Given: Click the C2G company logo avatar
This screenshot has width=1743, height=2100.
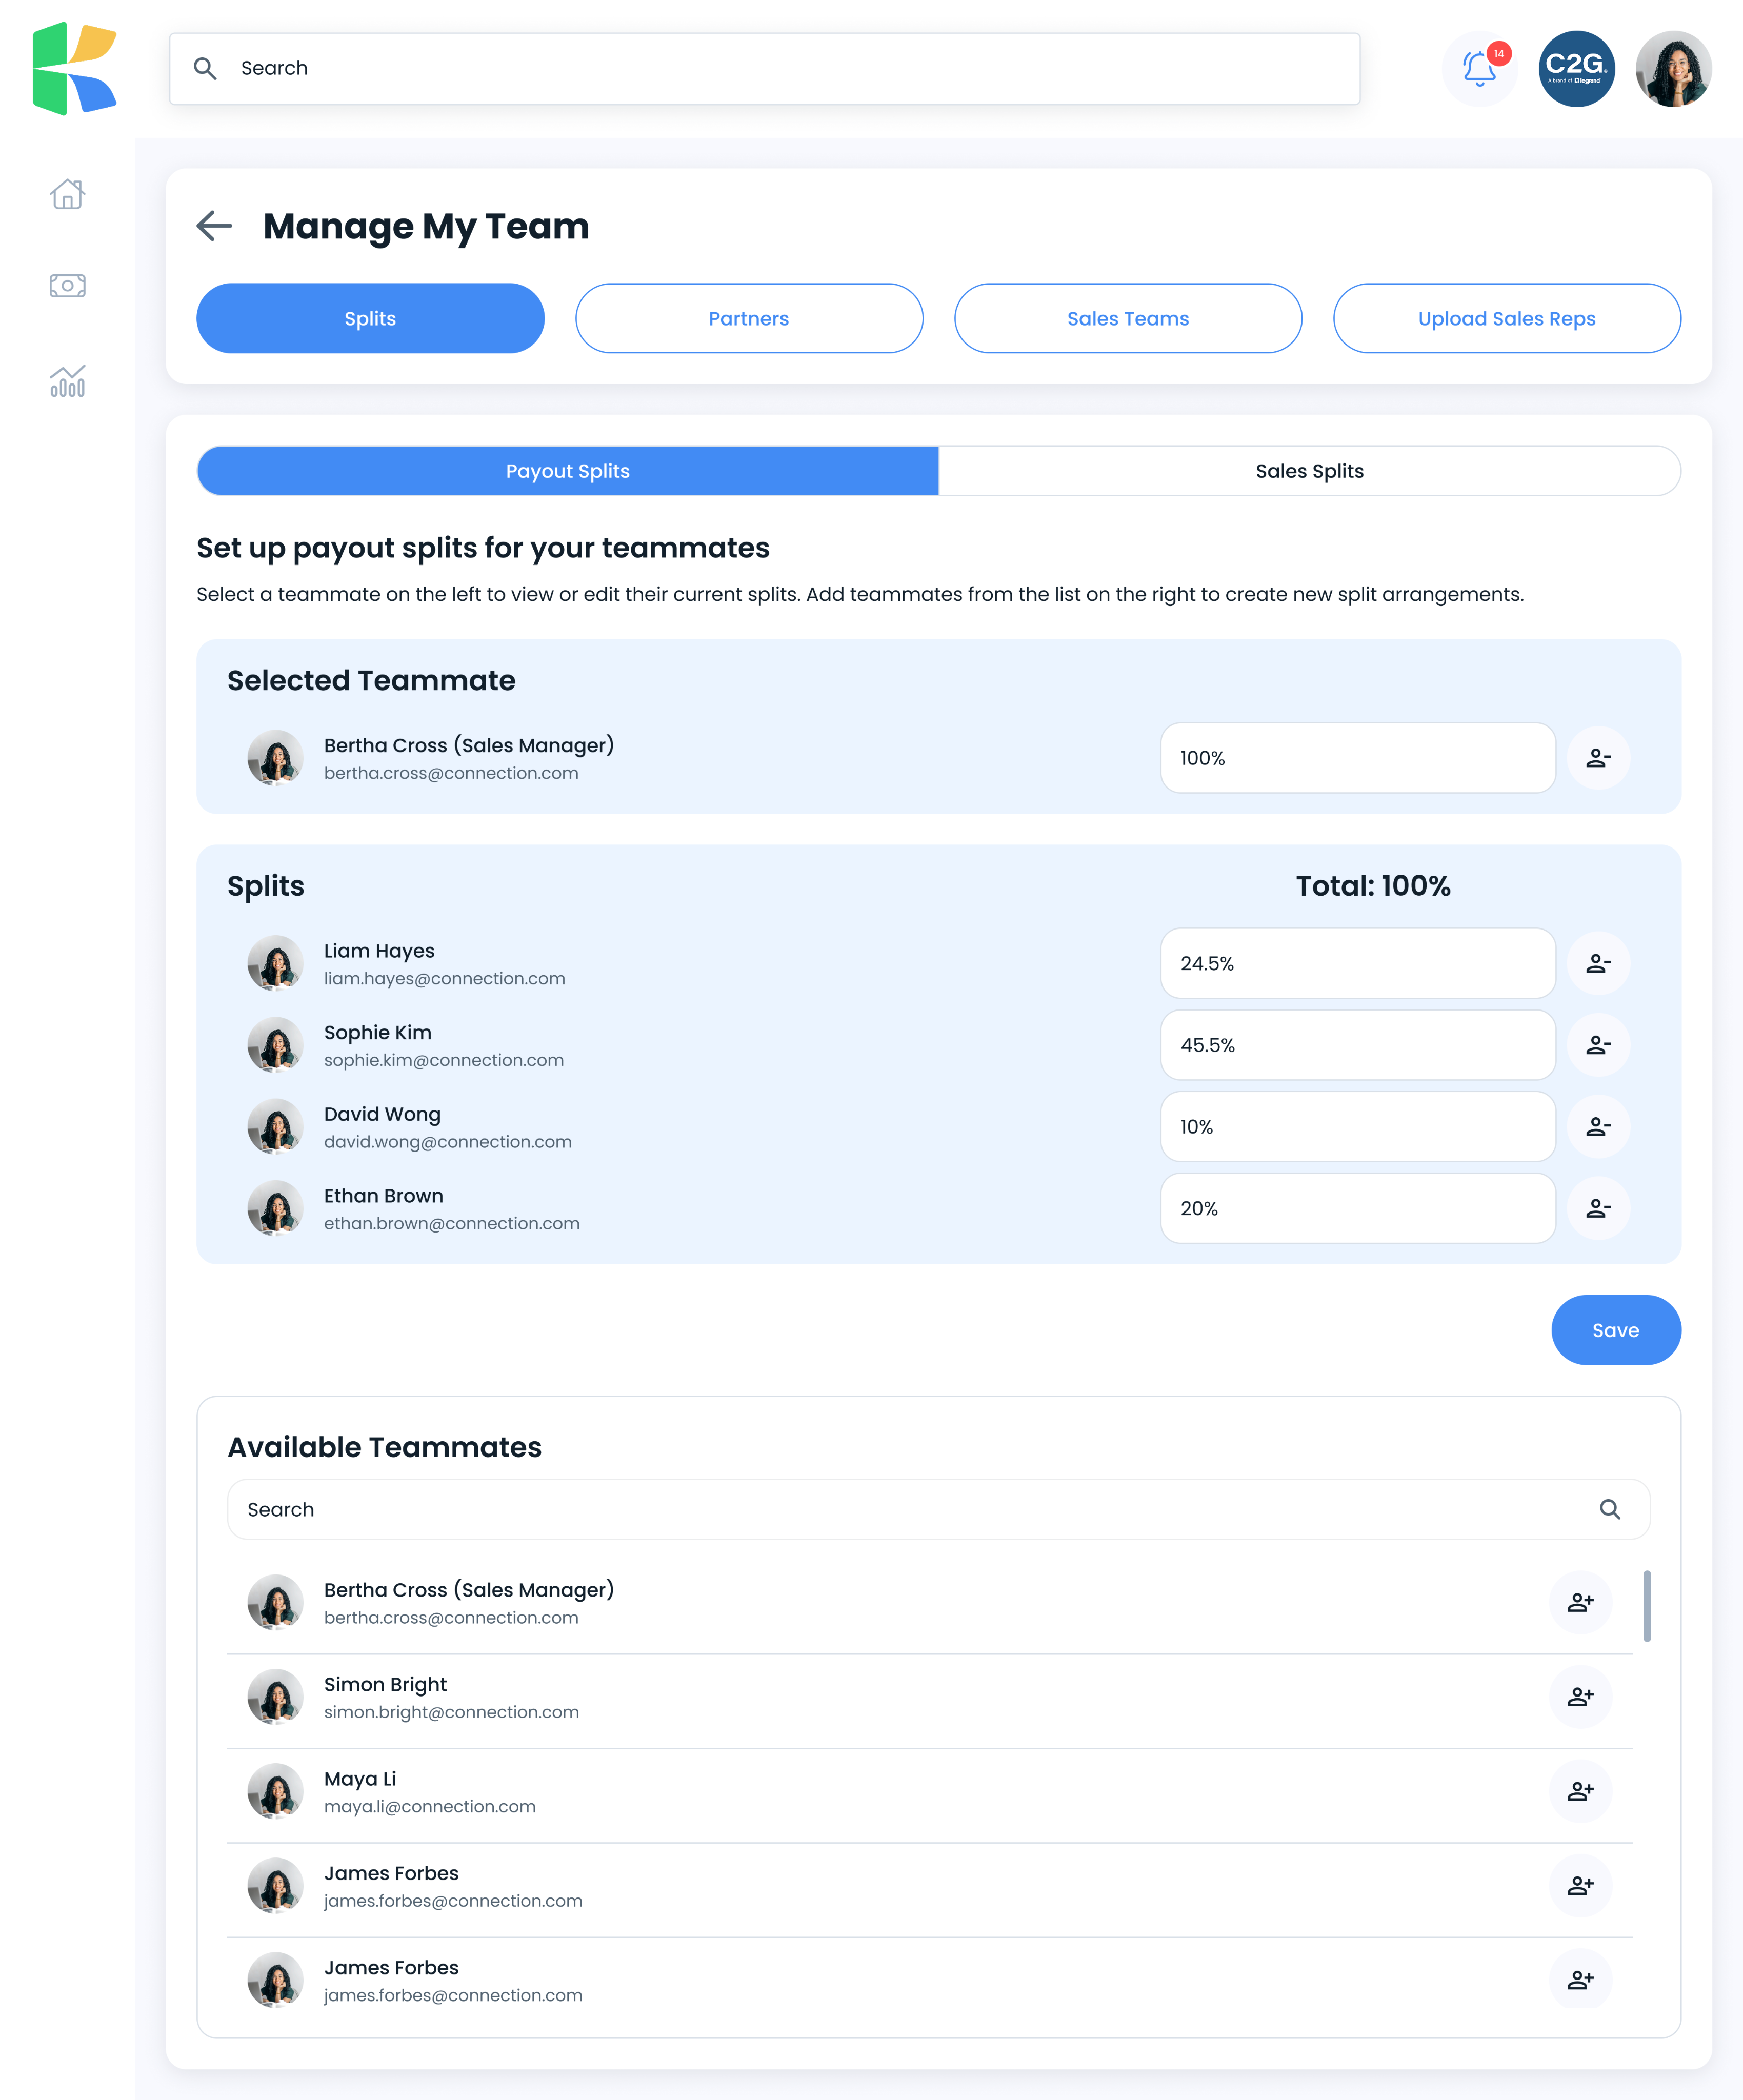Looking at the screenshot, I should point(1576,69).
